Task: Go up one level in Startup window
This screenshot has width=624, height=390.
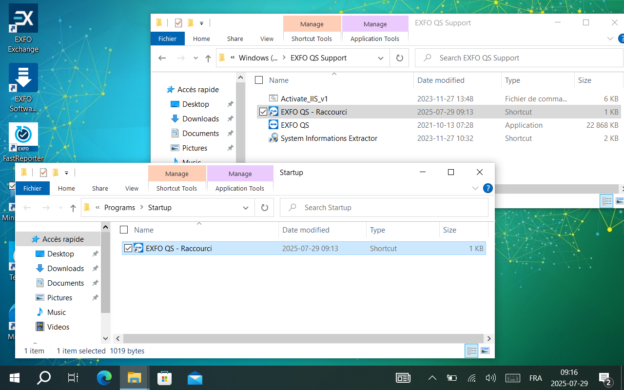Action: coord(73,208)
